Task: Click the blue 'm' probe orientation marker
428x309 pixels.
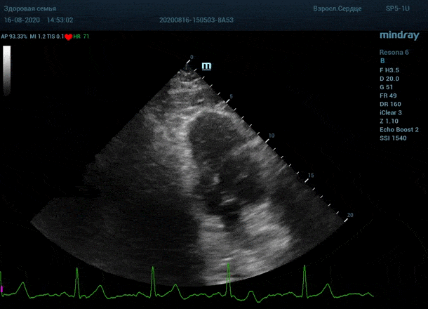Action: click(206, 66)
